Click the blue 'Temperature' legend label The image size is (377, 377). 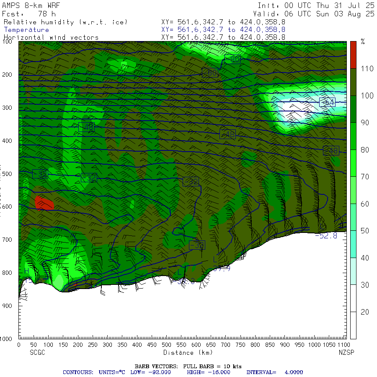(26, 30)
